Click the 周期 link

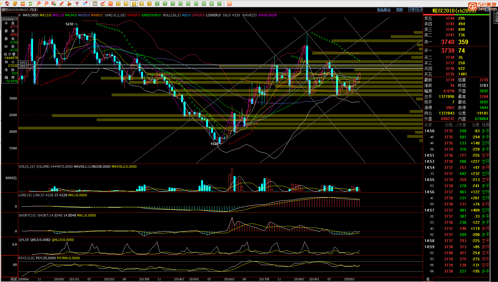click(x=399, y=10)
